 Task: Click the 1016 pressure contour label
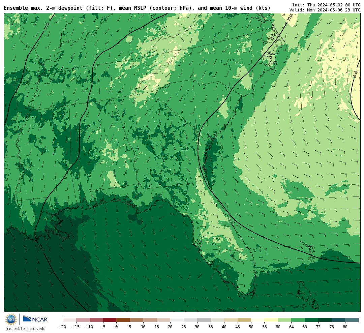(290, 17)
